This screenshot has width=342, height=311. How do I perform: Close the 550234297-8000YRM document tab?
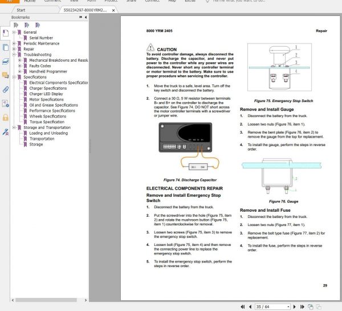click(115, 10)
